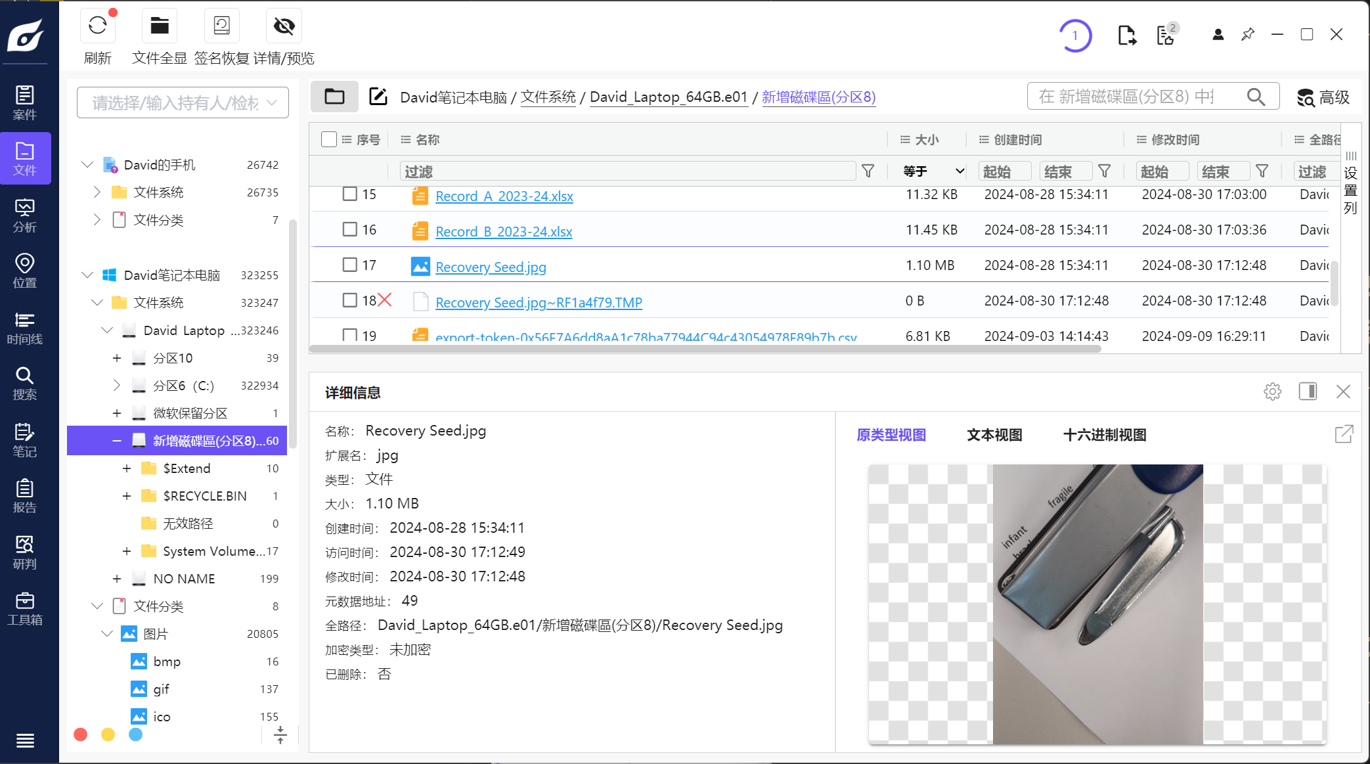Toggle the 详情/预览 eye icon

click(284, 26)
